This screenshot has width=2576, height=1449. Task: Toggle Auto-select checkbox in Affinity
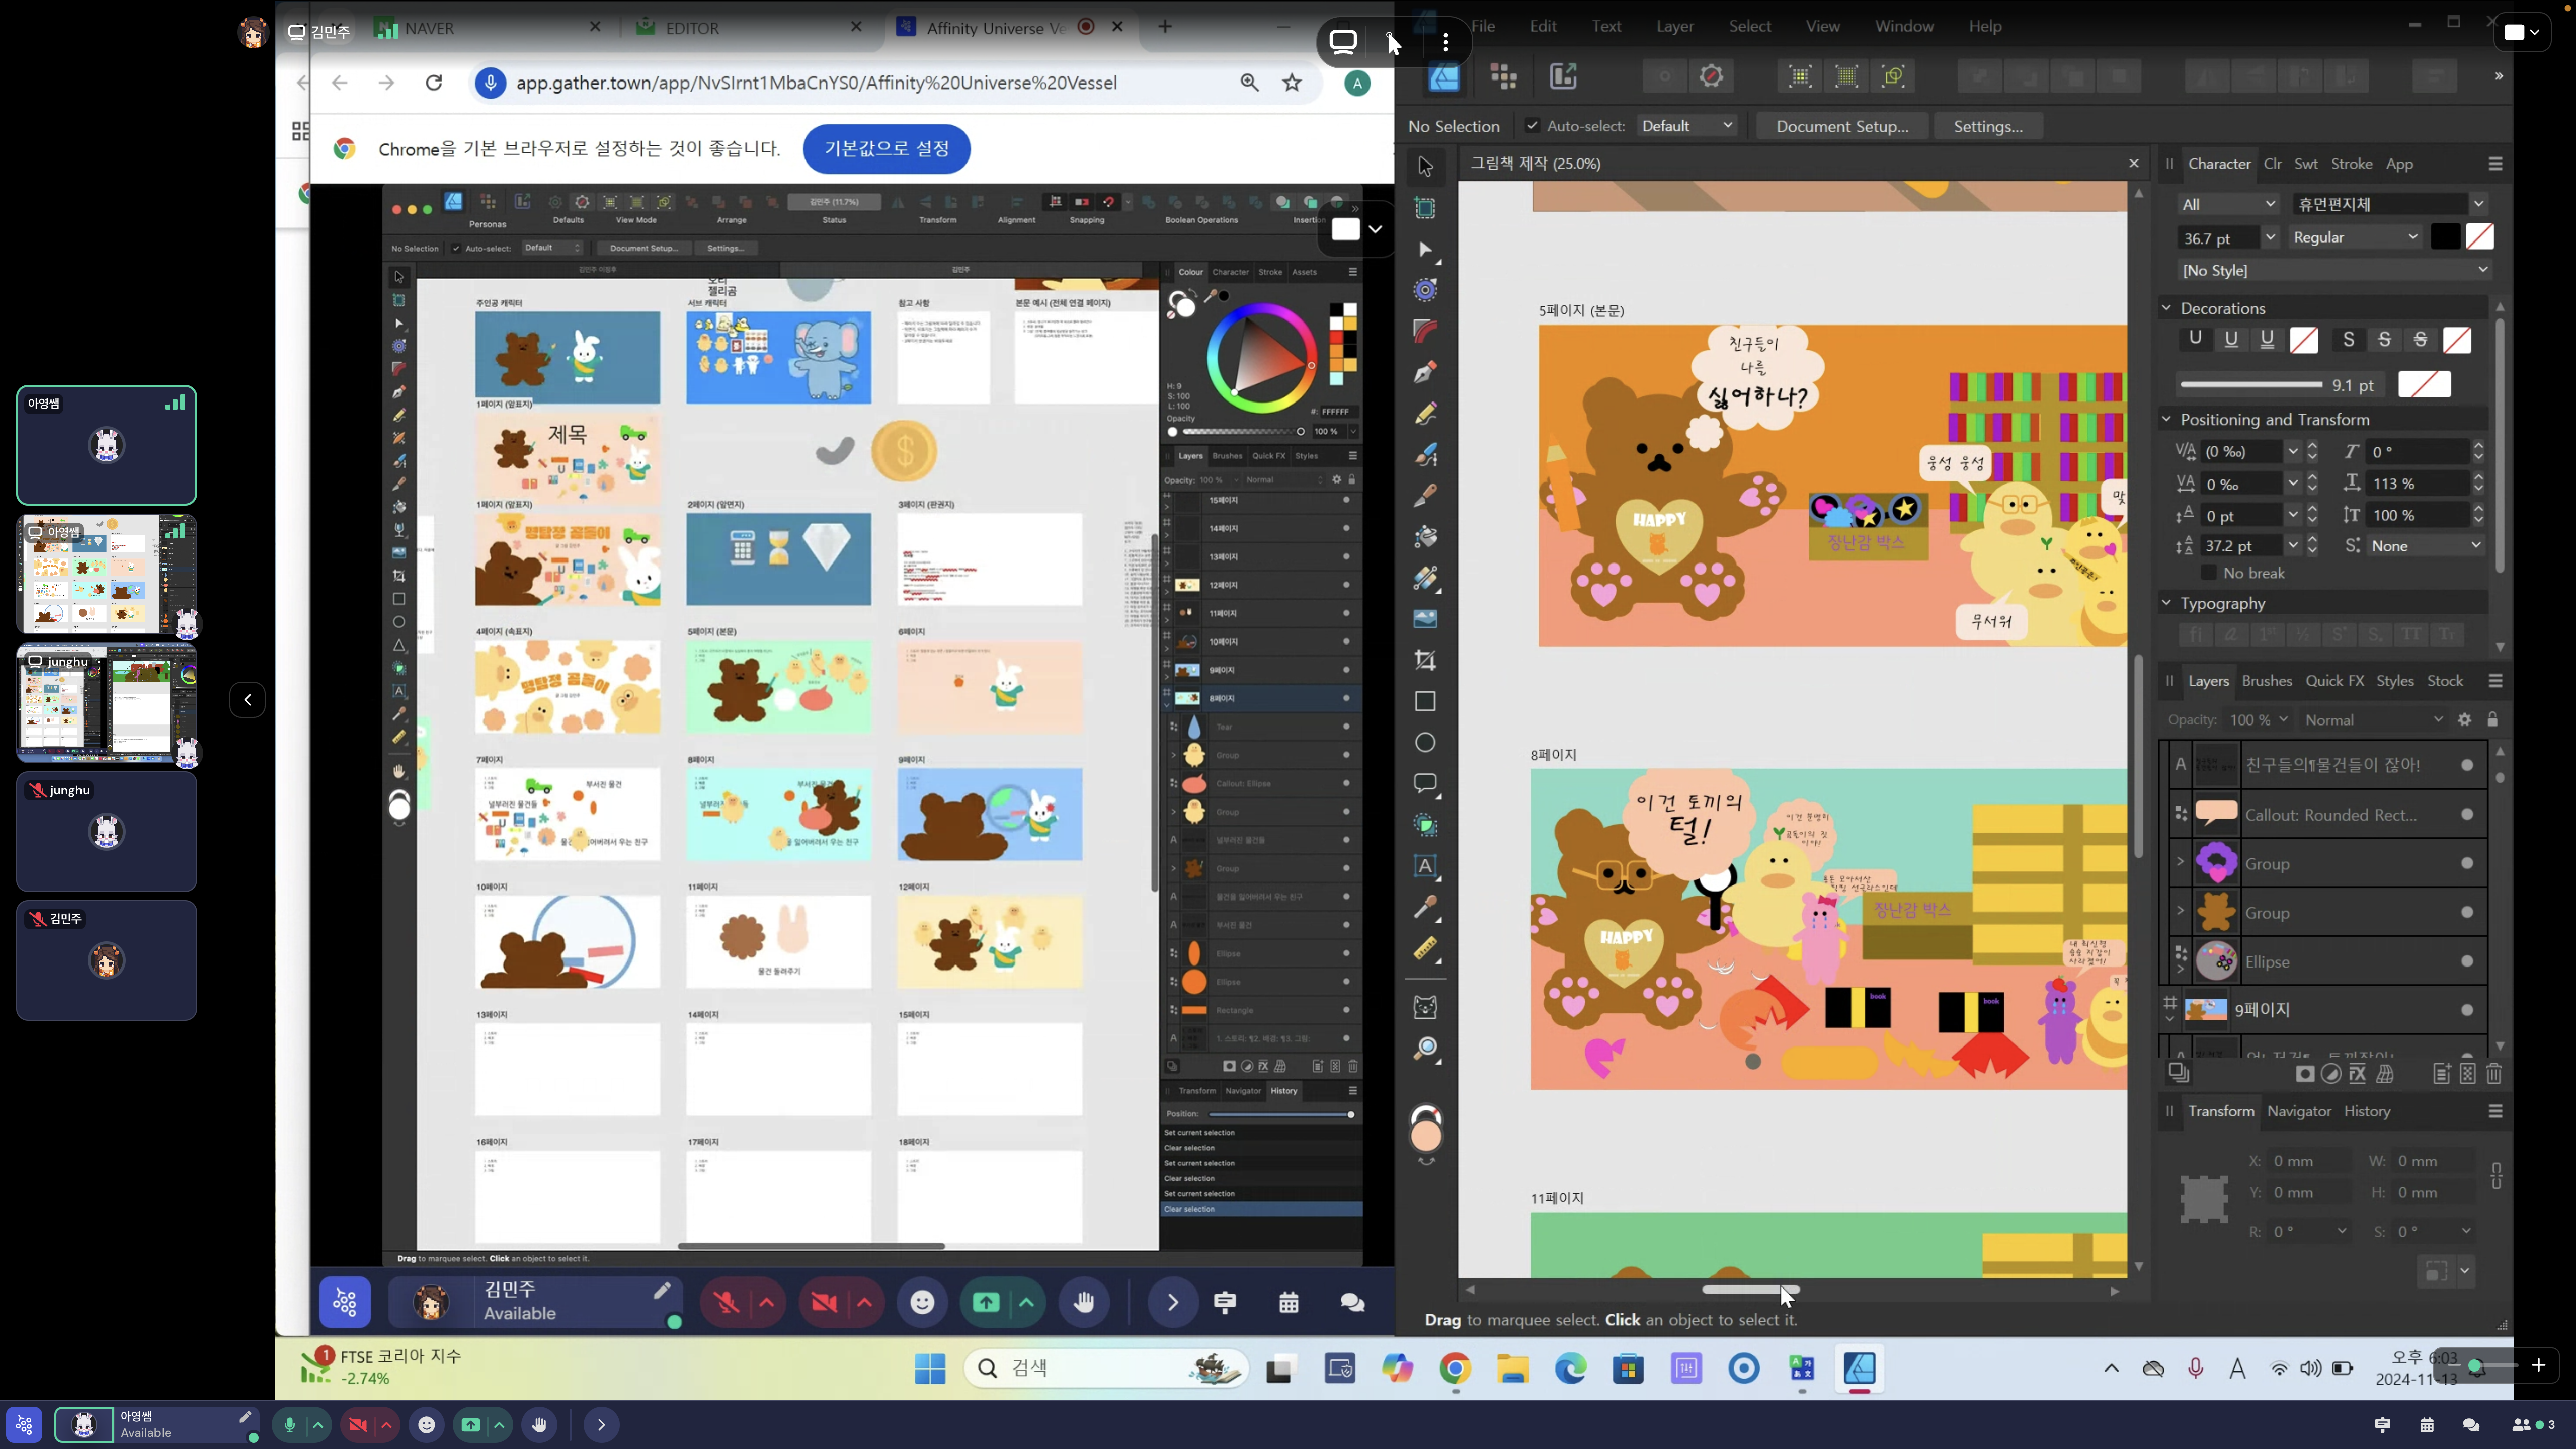(1532, 126)
